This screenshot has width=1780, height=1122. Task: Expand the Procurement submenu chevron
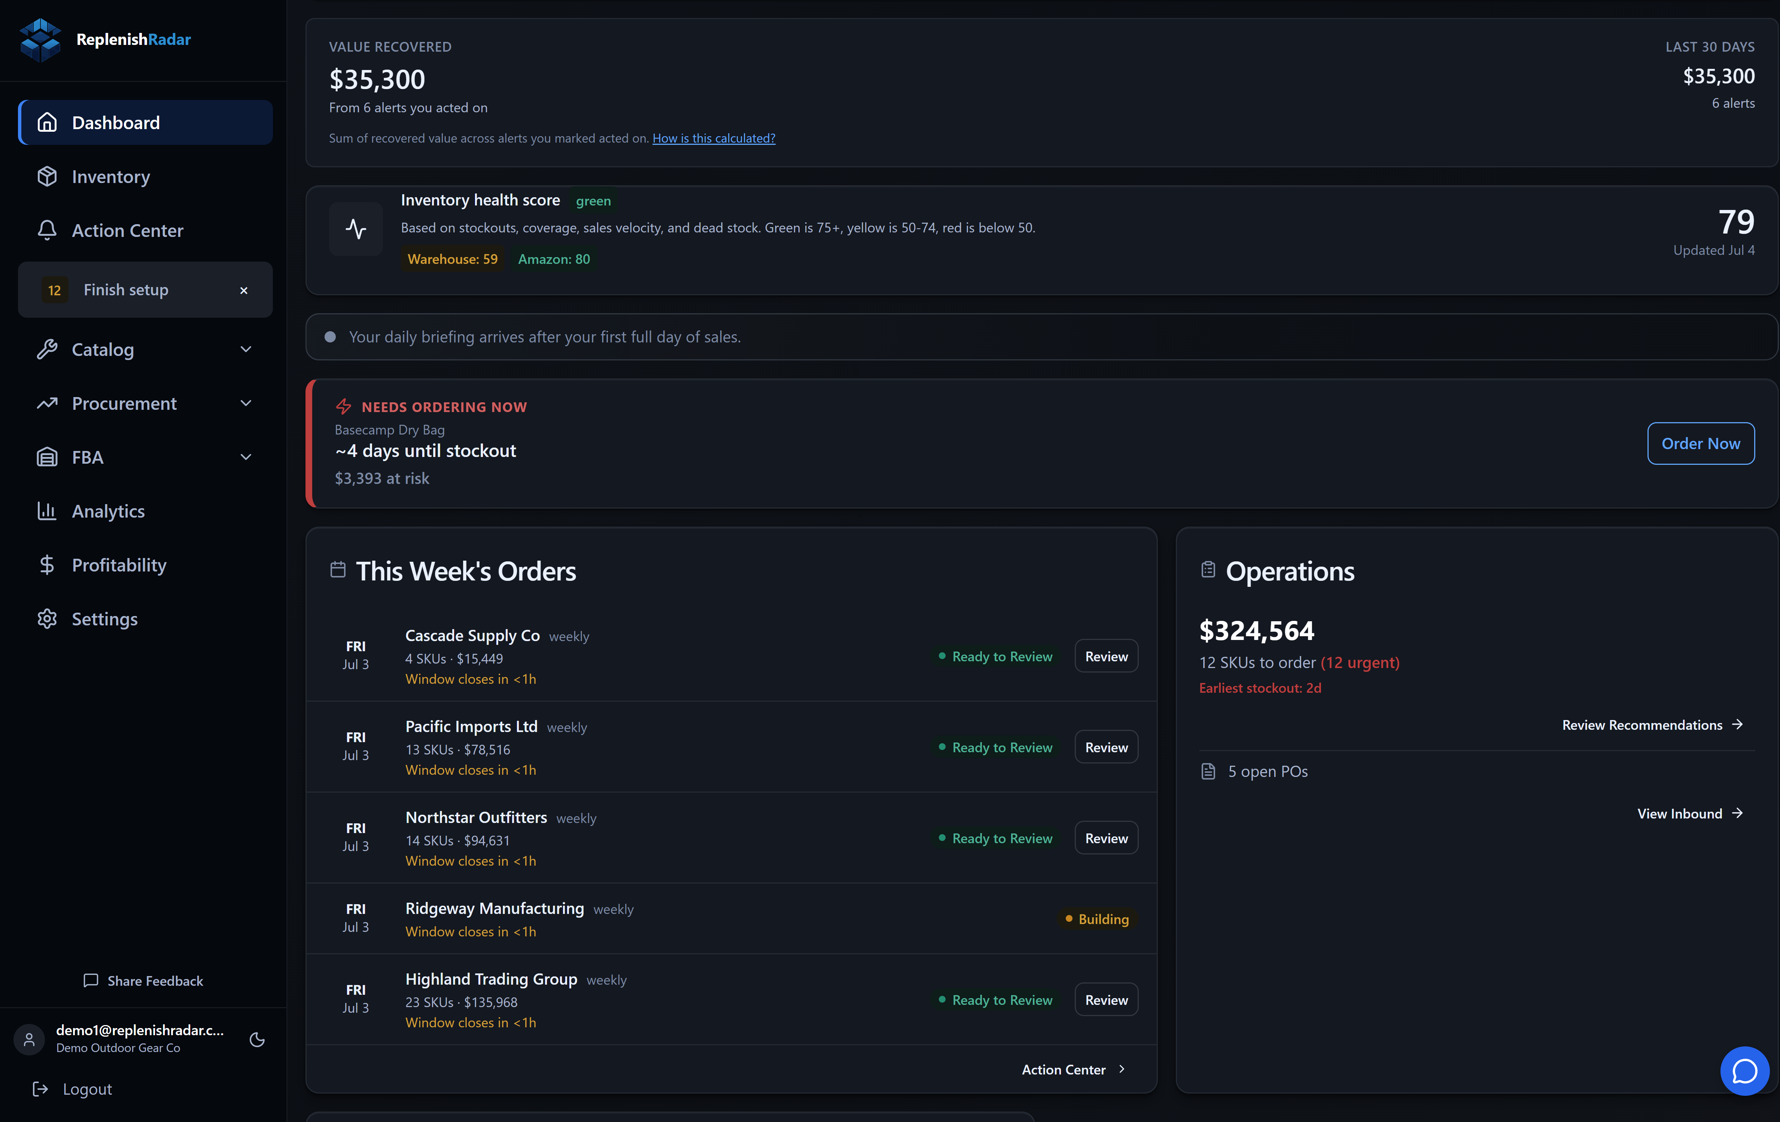pos(246,403)
